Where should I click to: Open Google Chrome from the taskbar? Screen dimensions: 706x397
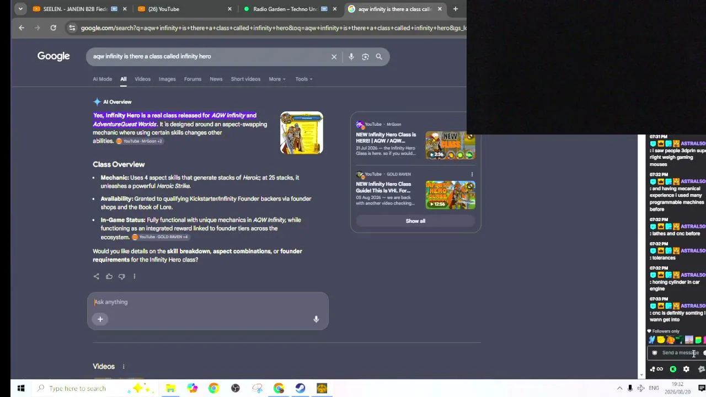[x=213, y=388]
